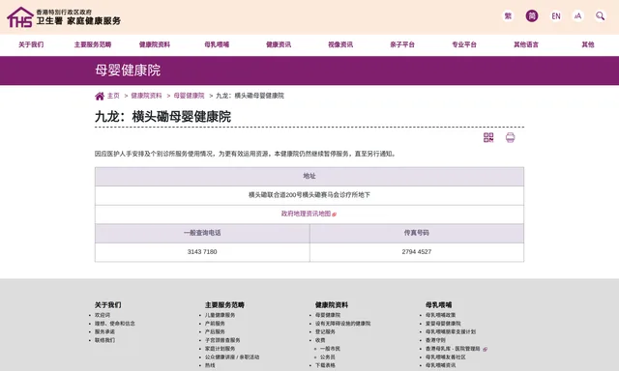Open the 健康资讯 menu
The height and width of the screenshot is (371, 619).
point(279,44)
